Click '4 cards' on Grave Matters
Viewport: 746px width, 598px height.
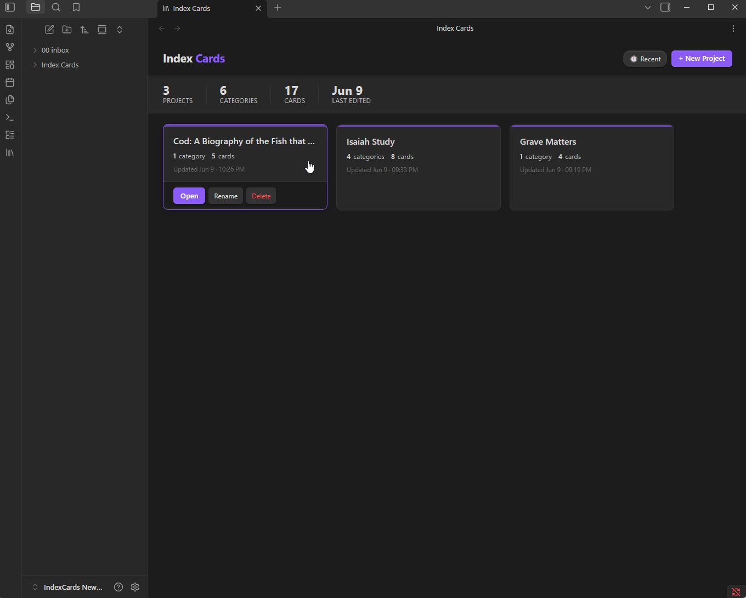[569, 157]
